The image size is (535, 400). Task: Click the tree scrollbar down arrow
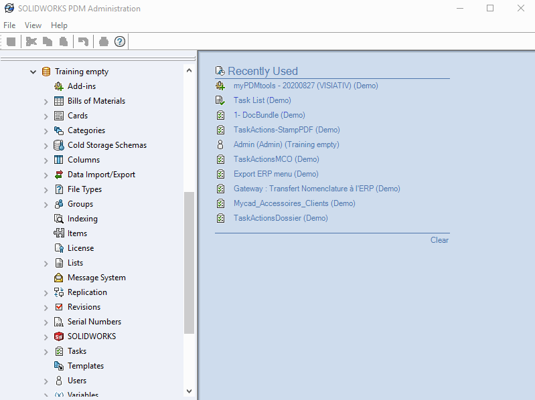click(189, 391)
